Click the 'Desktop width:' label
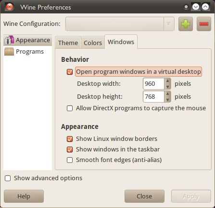Image resolution: width=215 pixels, height=208 pixels. click(x=99, y=84)
